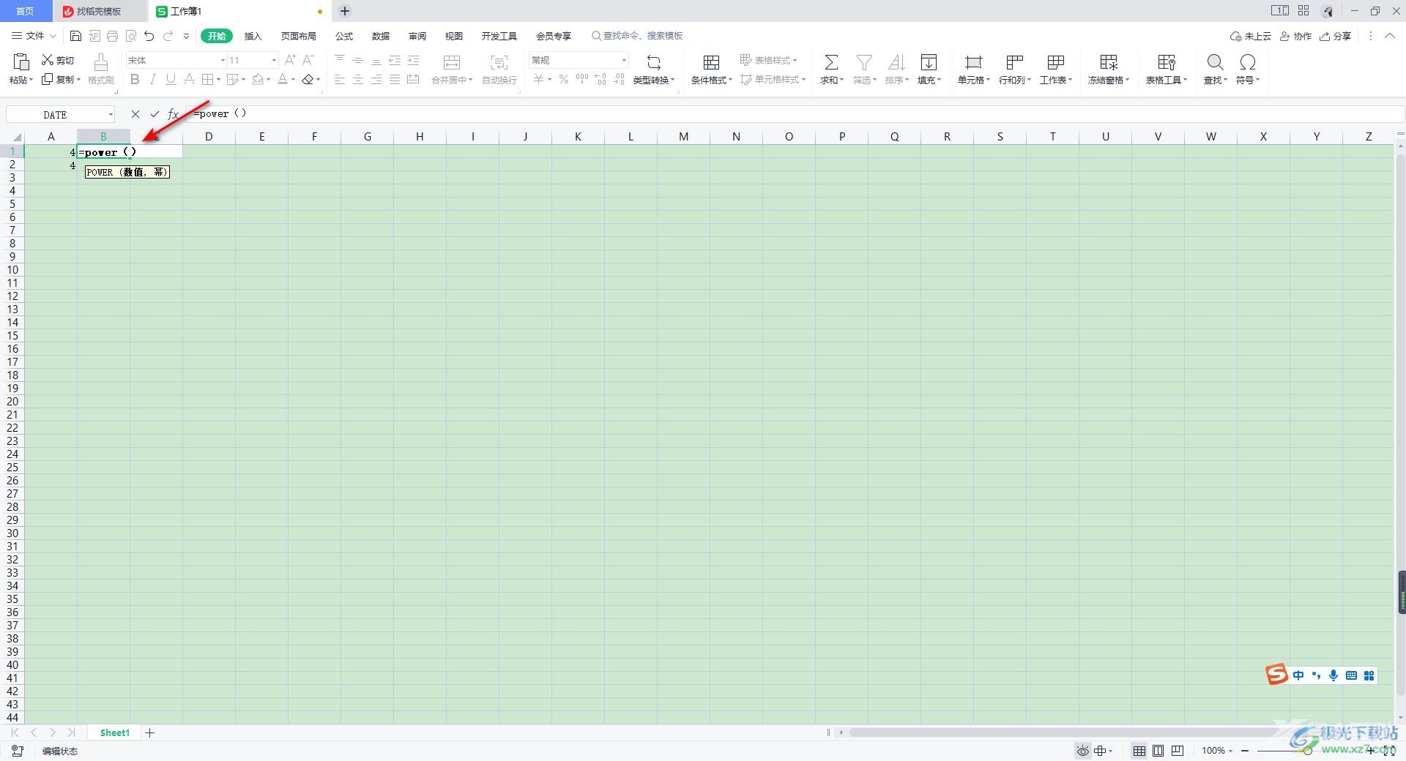This screenshot has width=1406, height=761.
Task: Expand the borders dropdown arrow
Action: (x=218, y=79)
